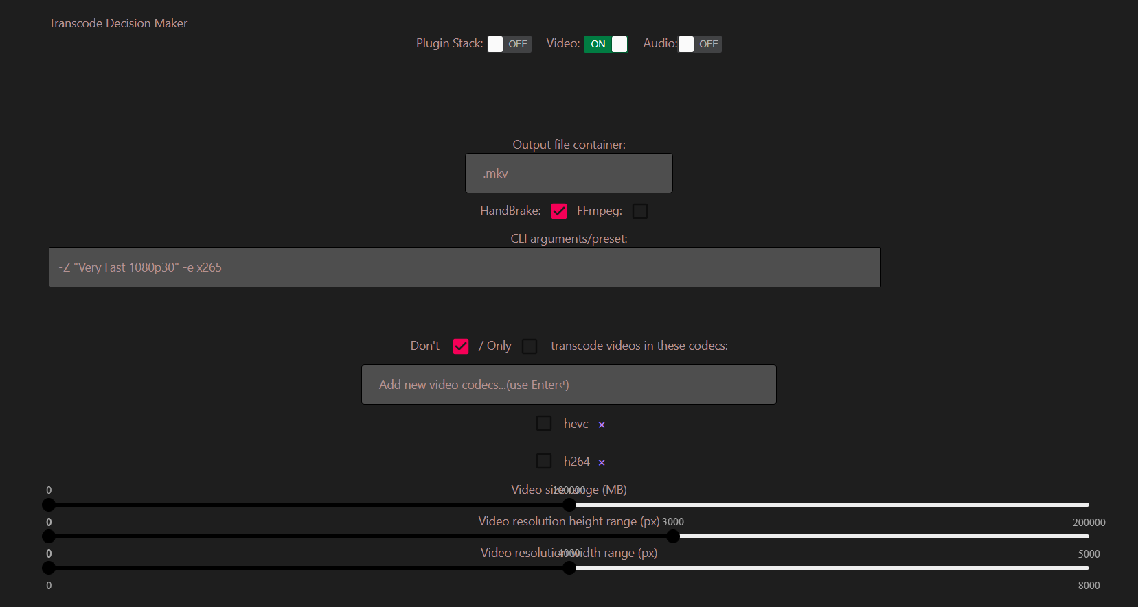This screenshot has width=1138, height=607.
Task: Click the left handle of the size slider
Action: pos(48,505)
